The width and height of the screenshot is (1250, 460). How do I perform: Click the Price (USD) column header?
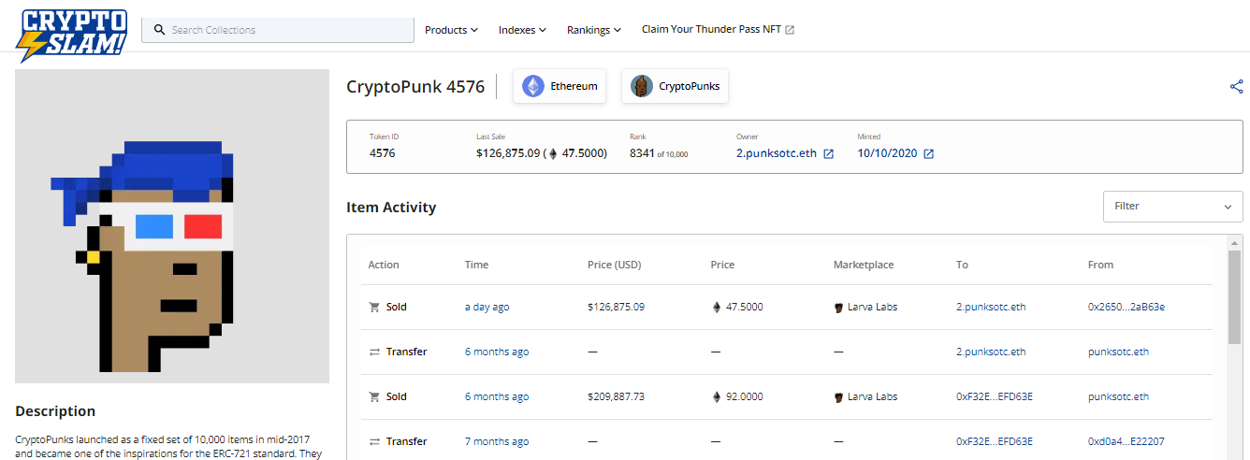(615, 265)
